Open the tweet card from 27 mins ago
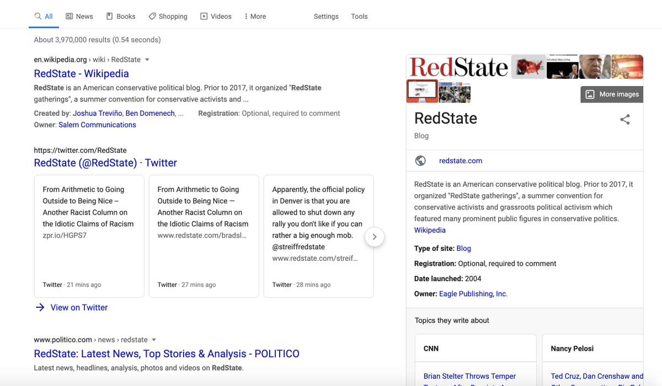This screenshot has width=662, height=386. tap(204, 237)
